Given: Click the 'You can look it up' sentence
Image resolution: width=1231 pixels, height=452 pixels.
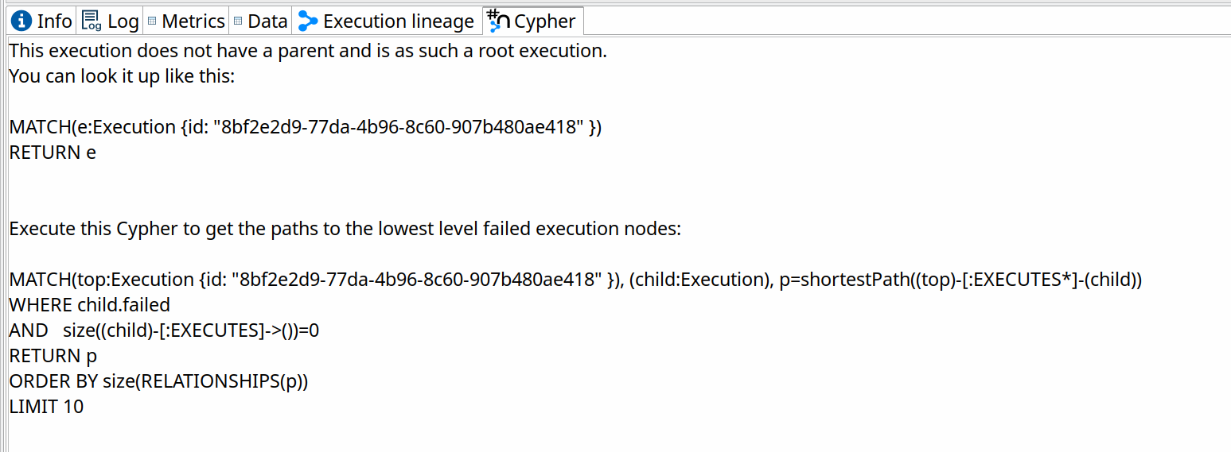Looking at the screenshot, I should pyautogui.click(x=122, y=77).
